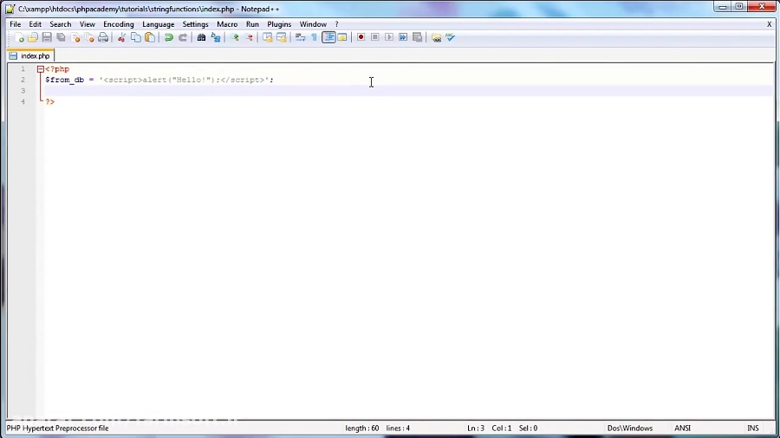Click the Stop Recording macro icon

375,38
